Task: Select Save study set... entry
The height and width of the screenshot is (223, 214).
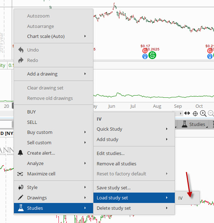Action: tap(113, 187)
